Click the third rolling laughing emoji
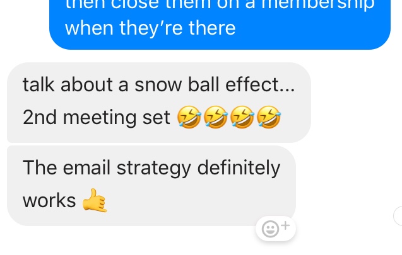Image resolution: width=402 pixels, height=255 pixels. 242,117
